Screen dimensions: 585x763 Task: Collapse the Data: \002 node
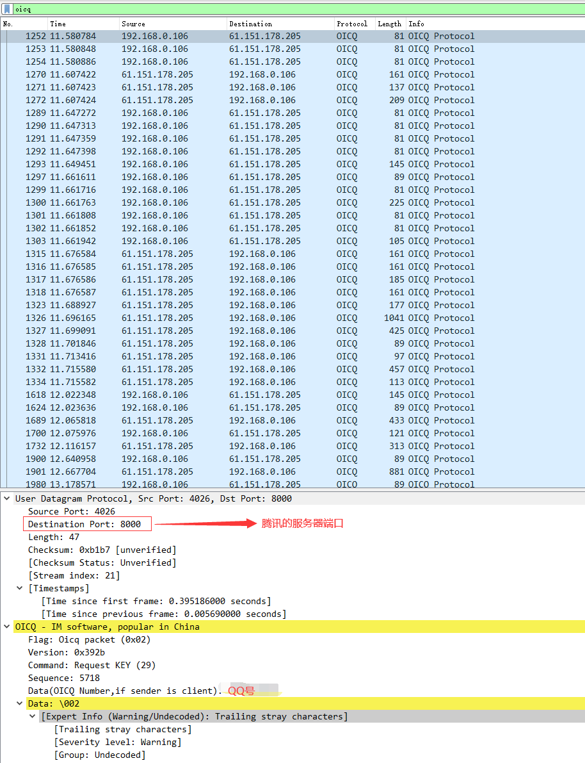click(19, 703)
